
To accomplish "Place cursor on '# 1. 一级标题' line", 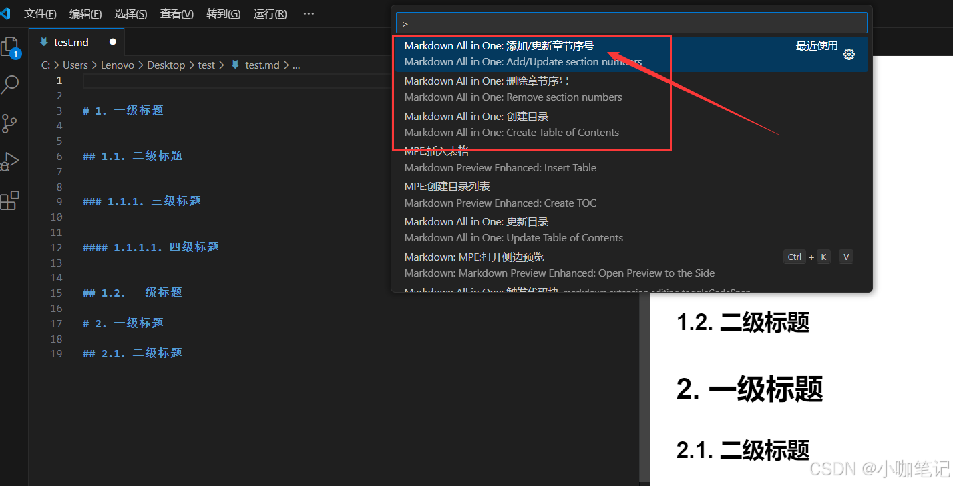I will [x=123, y=111].
